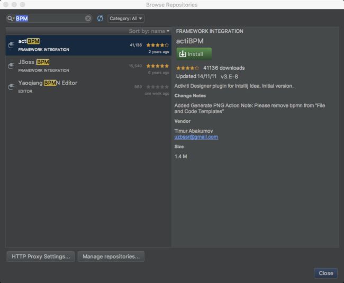Click the 889 download count
The height and width of the screenshot is (283, 344).
click(x=138, y=87)
